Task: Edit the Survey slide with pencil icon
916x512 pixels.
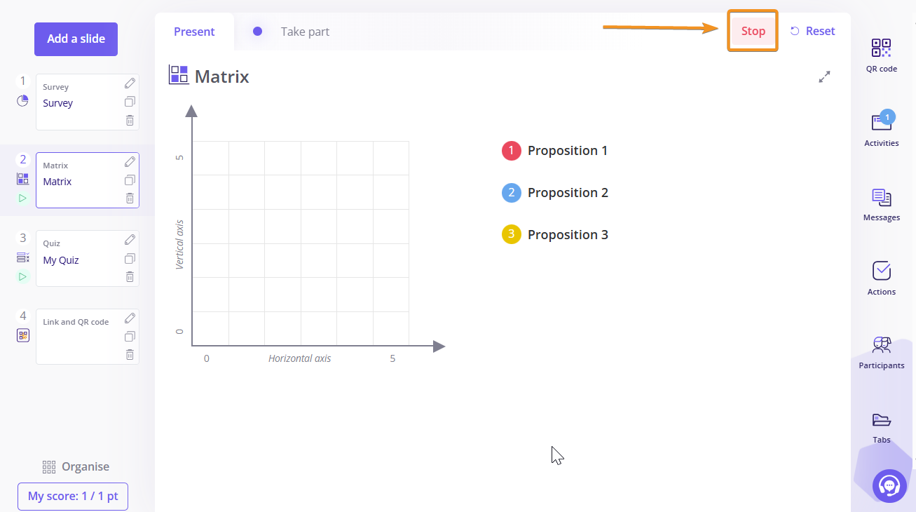Action: pyautogui.click(x=130, y=83)
